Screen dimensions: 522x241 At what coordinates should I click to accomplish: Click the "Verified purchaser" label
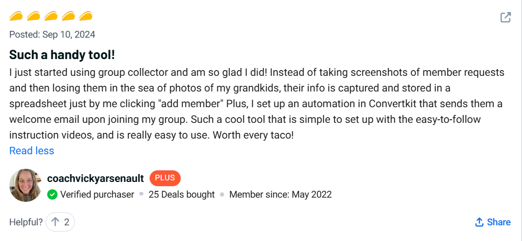pyautogui.click(x=97, y=194)
